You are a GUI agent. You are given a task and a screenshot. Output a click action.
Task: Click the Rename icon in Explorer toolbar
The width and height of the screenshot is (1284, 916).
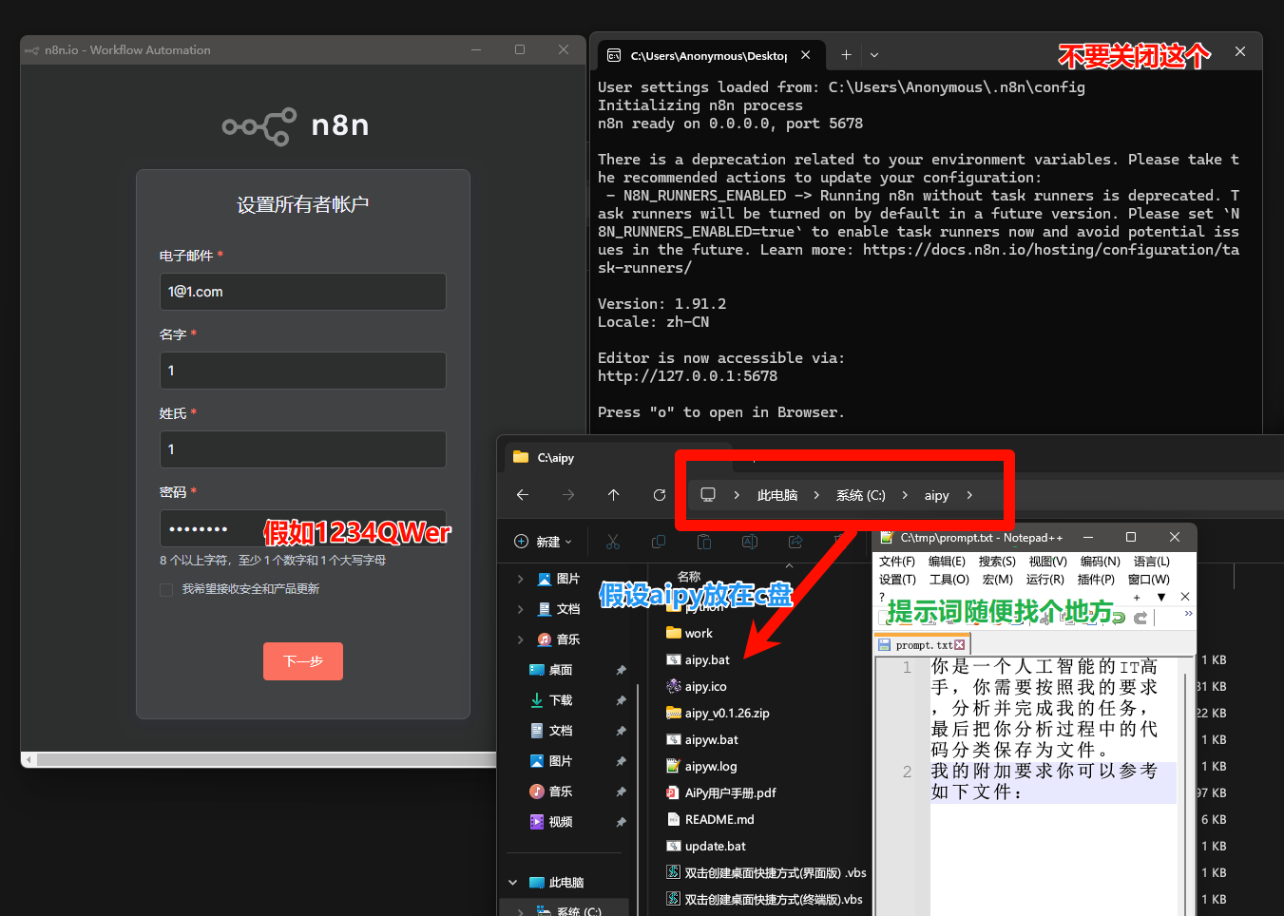[x=750, y=542]
